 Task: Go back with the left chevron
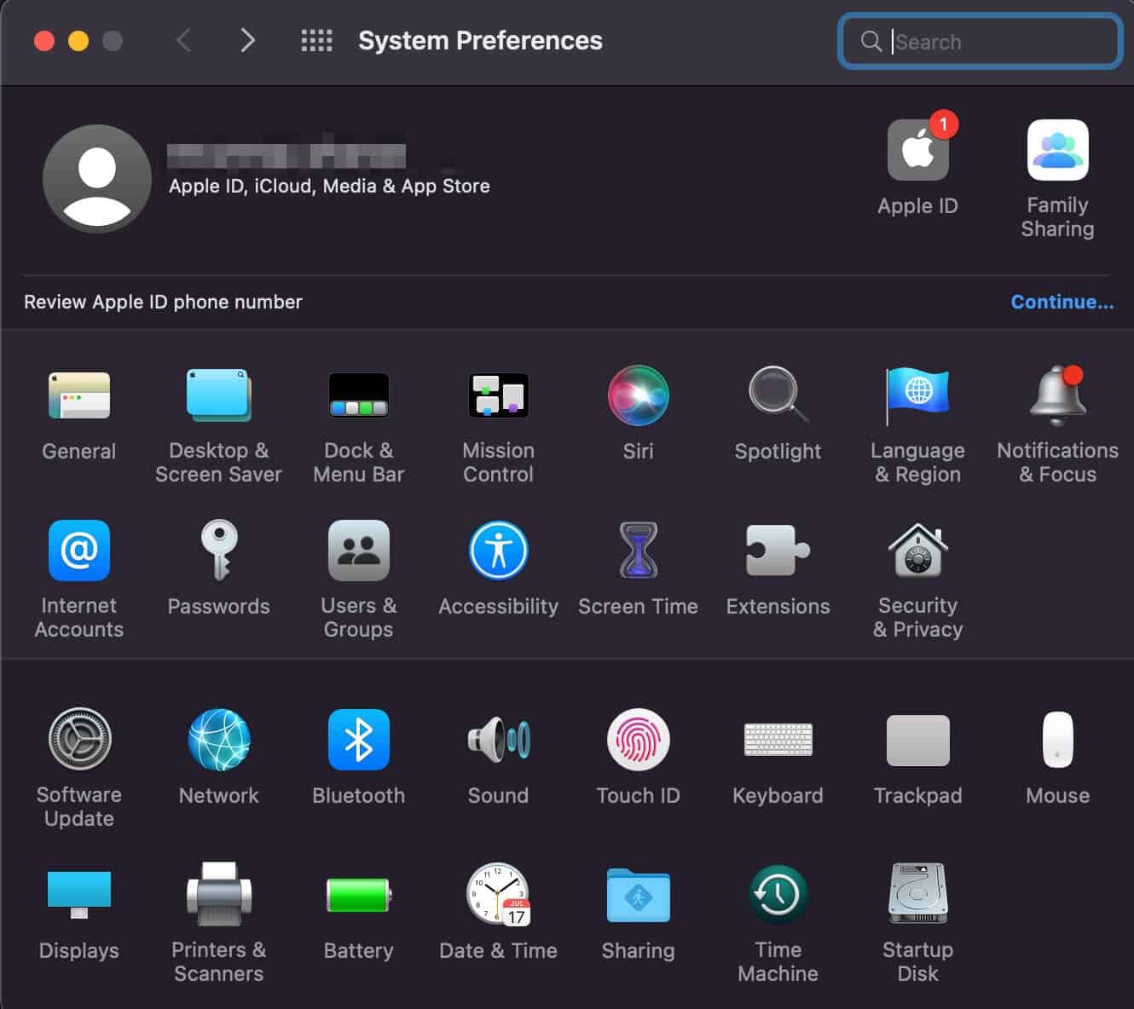(183, 40)
